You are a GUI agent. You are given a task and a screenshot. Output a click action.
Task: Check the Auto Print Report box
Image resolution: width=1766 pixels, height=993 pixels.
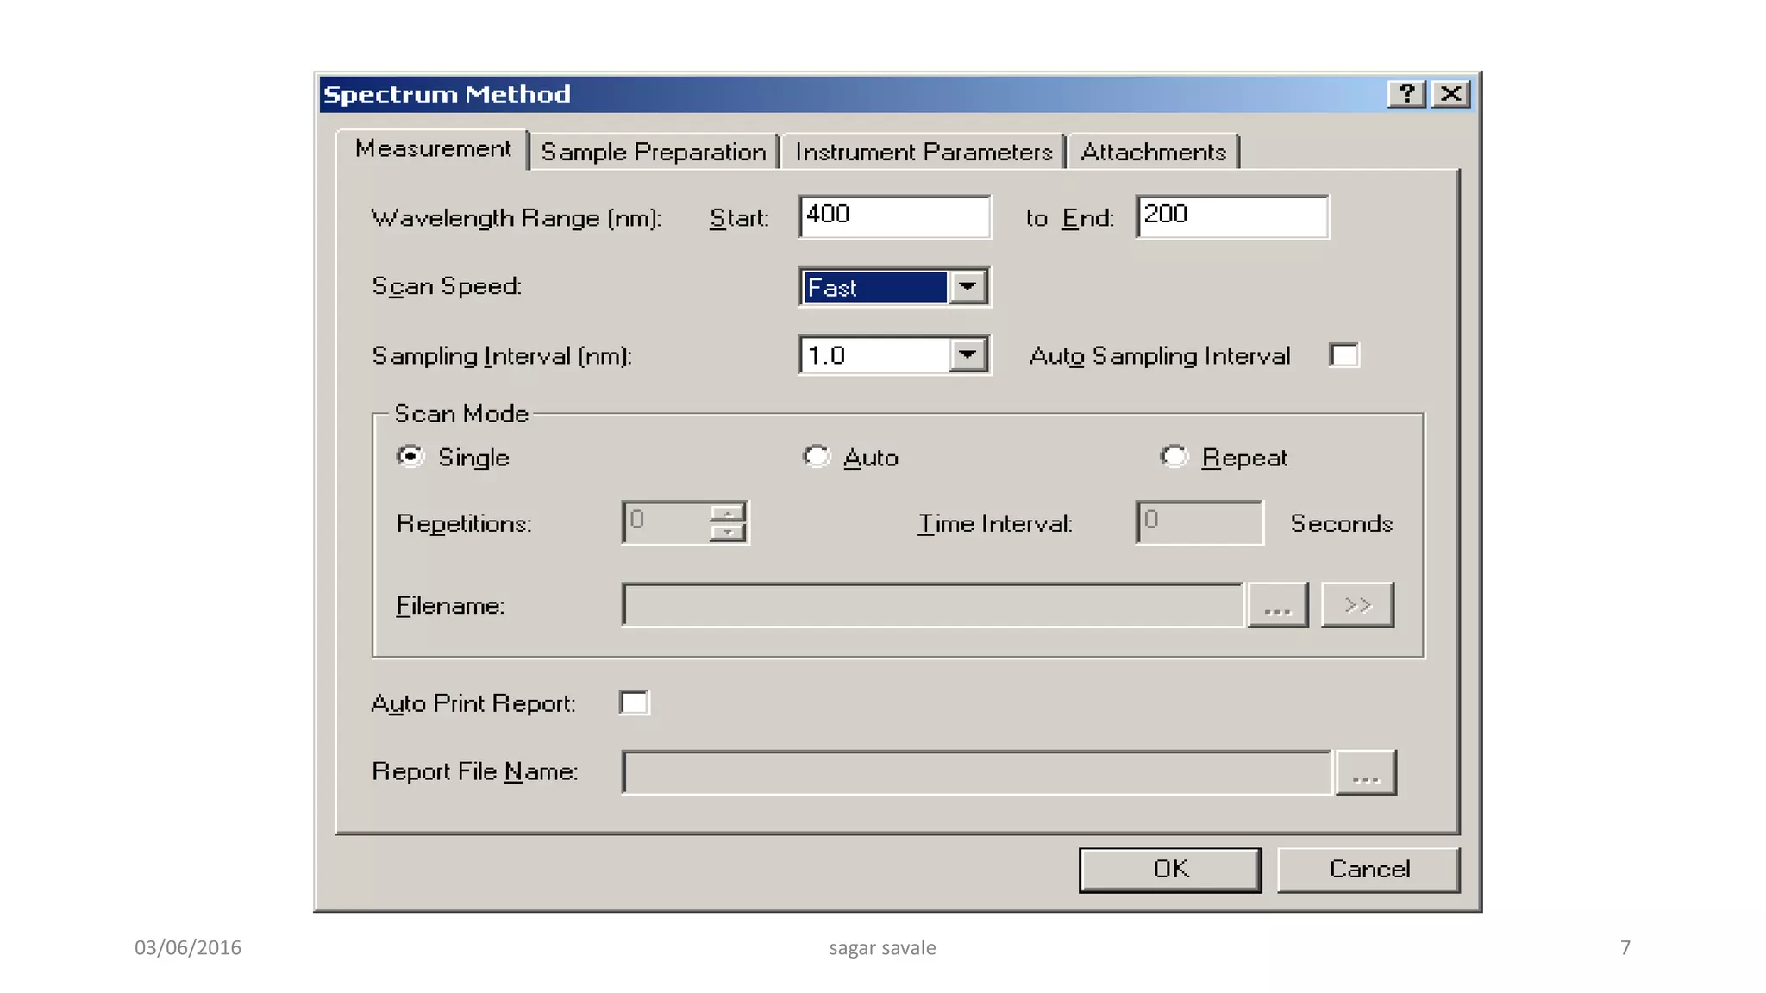pyautogui.click(x=634, y=703)
